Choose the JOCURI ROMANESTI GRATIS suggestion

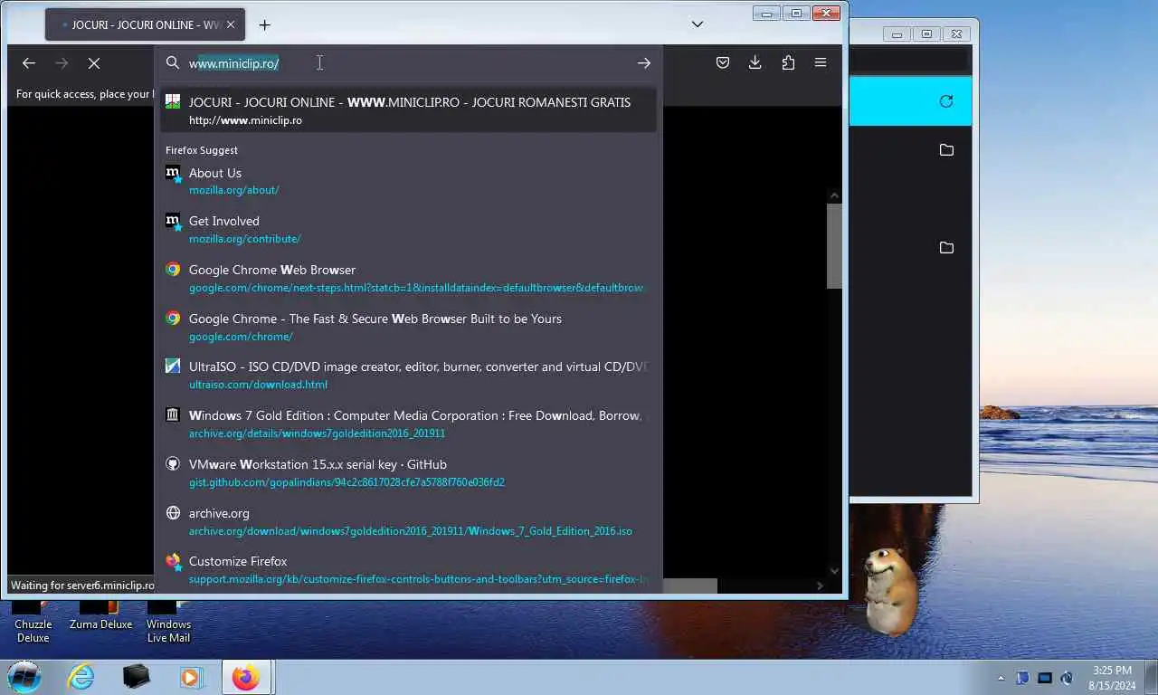[408, 110]
